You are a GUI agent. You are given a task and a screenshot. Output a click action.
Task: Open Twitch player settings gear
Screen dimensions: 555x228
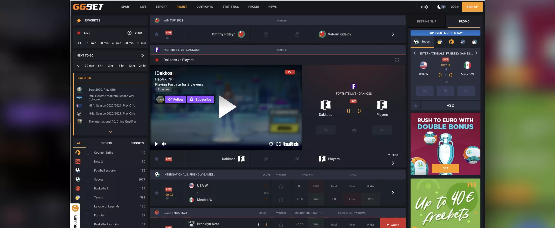pyautogui.click(x=271, y=144)
